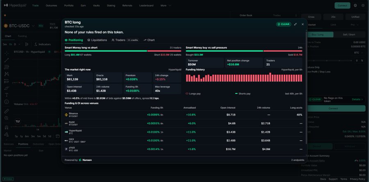Open Cross margin mode selector
The width and height of the screenshot is (369, 182).
point(311,17)
